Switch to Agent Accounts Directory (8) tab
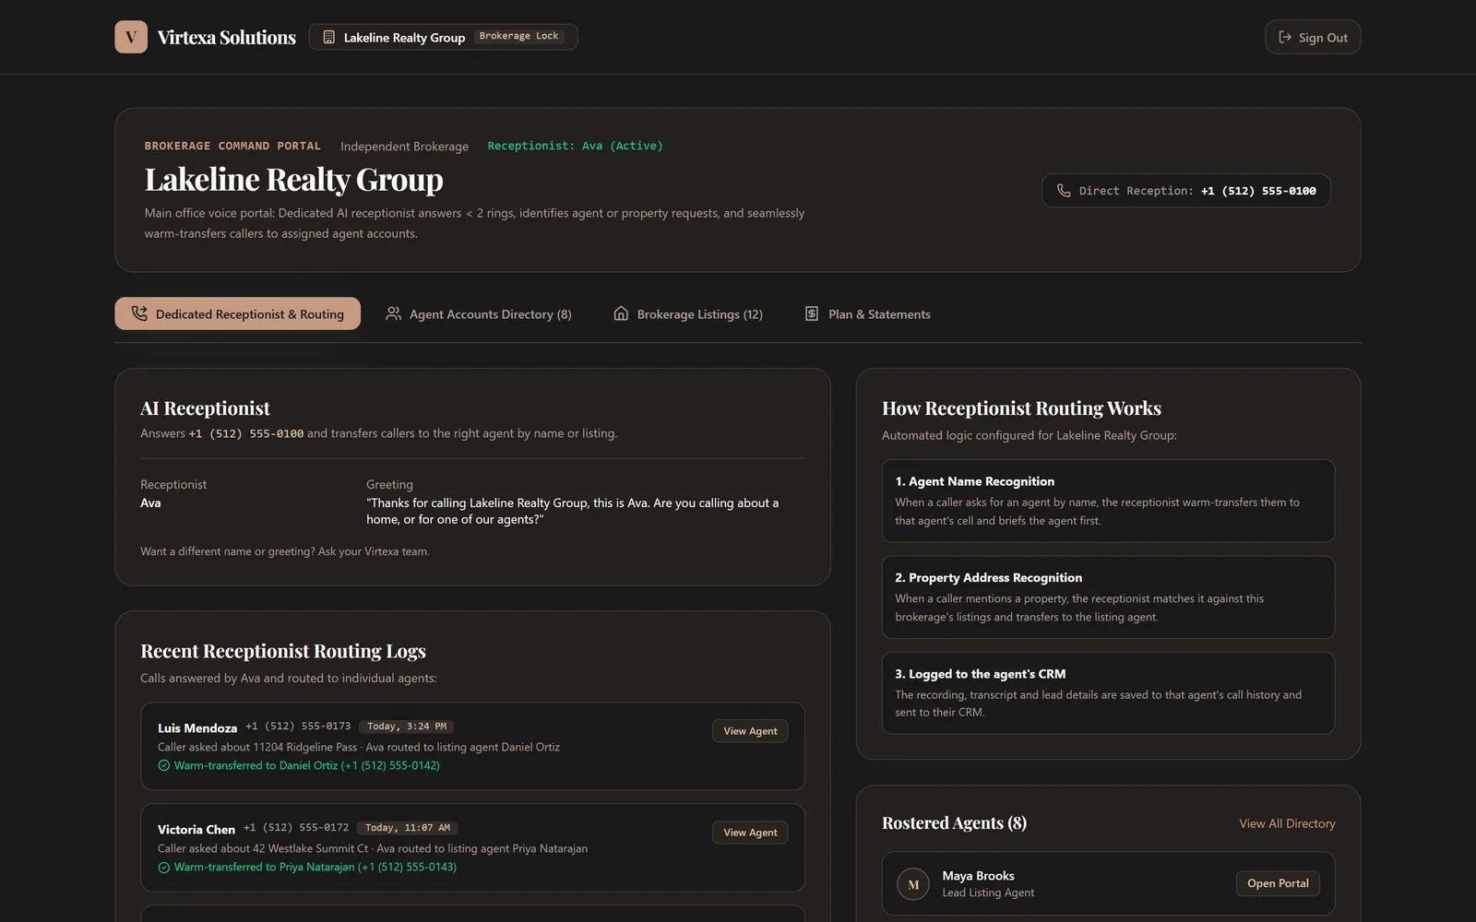The height and width of the screenshot is (922, 1476). click(x=479, y=313)
